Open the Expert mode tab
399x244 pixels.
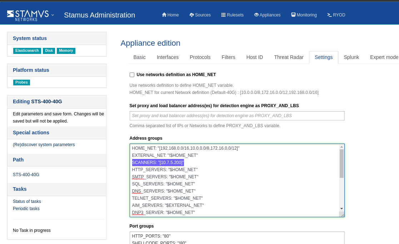(x=384, y=57)
